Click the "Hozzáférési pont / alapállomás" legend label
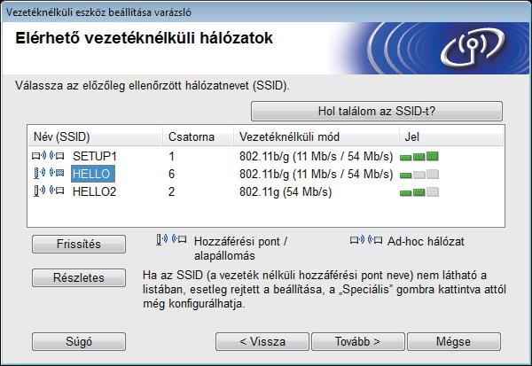The width and height of the screenshot is (532, 366). (x=240, y=248)
